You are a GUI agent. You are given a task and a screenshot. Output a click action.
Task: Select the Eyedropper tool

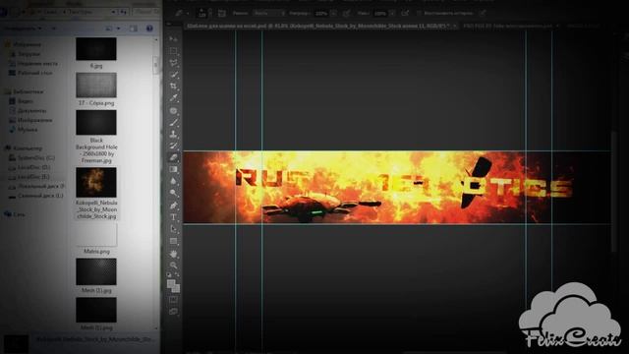(173, 98)
